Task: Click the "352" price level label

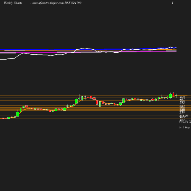Action: point(182,102)
